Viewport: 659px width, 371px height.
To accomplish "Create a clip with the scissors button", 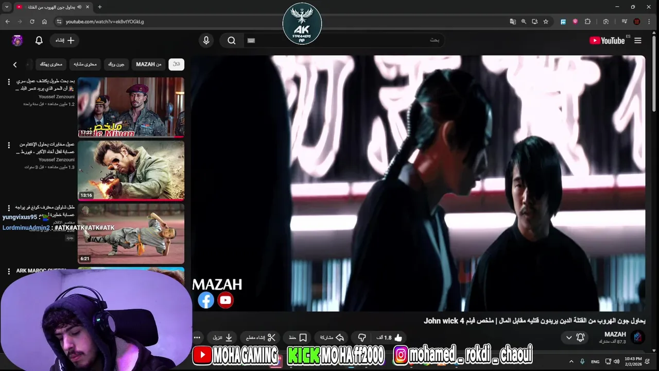I will coord(261,338).
